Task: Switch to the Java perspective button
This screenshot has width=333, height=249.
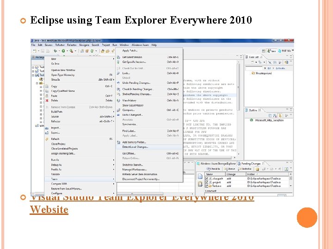Action: pyautogui.click(x=271, y=51)
